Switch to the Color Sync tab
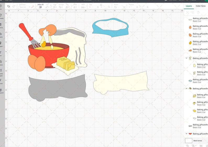The height and width of the screenshot is (147, 208). point(201,6)
